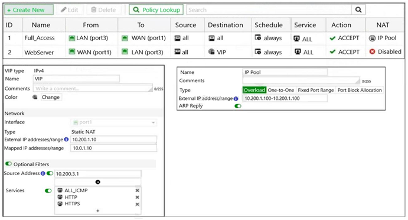Open the Policy Lookup tool
408x220 pixels.
coord(156,10)
